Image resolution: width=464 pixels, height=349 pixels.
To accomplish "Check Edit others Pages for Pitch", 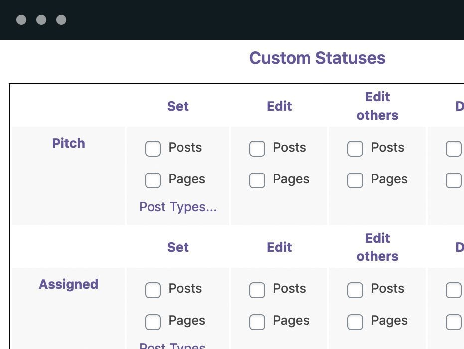I will pyautogui.click(x=355, y=180).
